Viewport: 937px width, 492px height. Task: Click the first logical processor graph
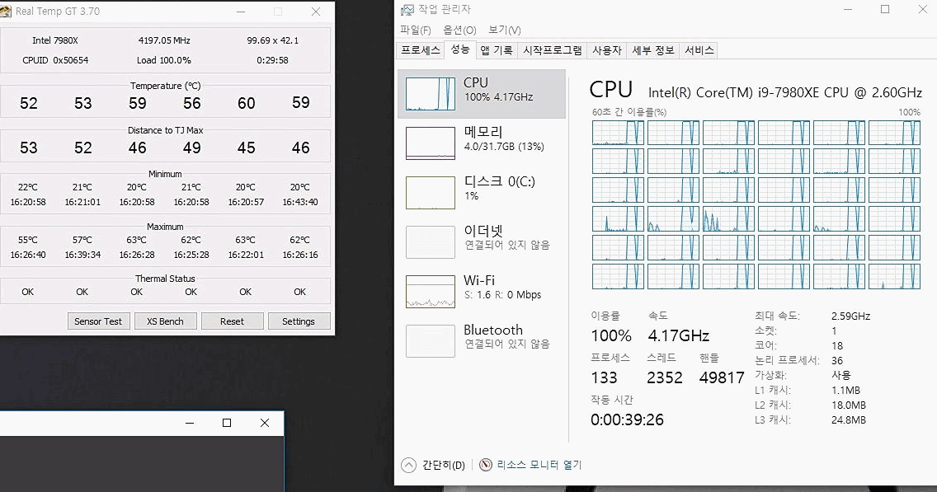[x=618, y=133]
